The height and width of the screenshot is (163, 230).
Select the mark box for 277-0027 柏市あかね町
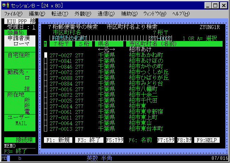(x=46, y=55)
